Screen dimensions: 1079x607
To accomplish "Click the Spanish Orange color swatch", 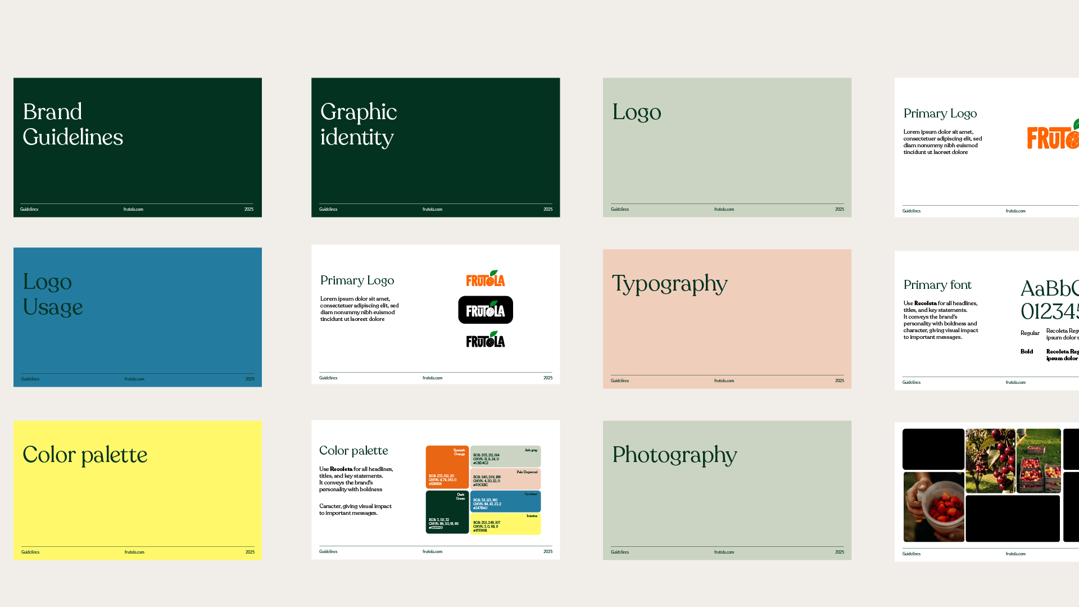I will [x=447, y=467].
